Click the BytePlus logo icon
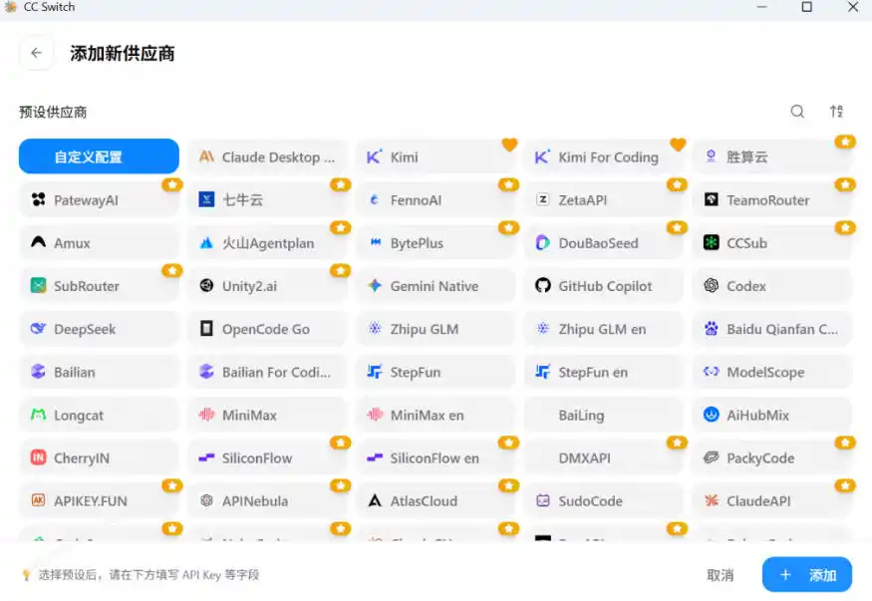Image resolution: width=872 pixels, height=601 pixels. [x=376, y=242]
